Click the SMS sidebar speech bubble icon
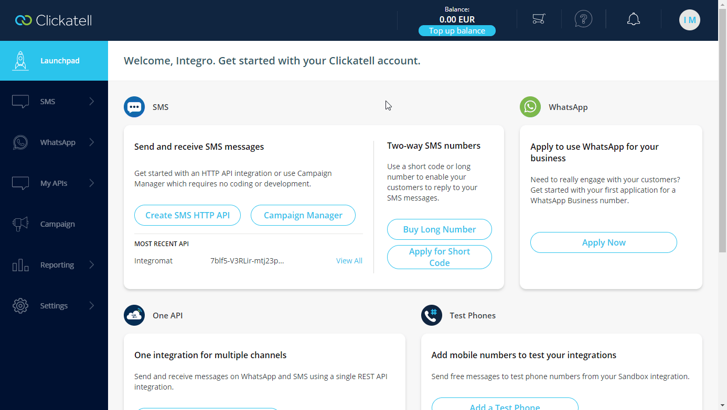Screen dimensions: 727x410 20,102
